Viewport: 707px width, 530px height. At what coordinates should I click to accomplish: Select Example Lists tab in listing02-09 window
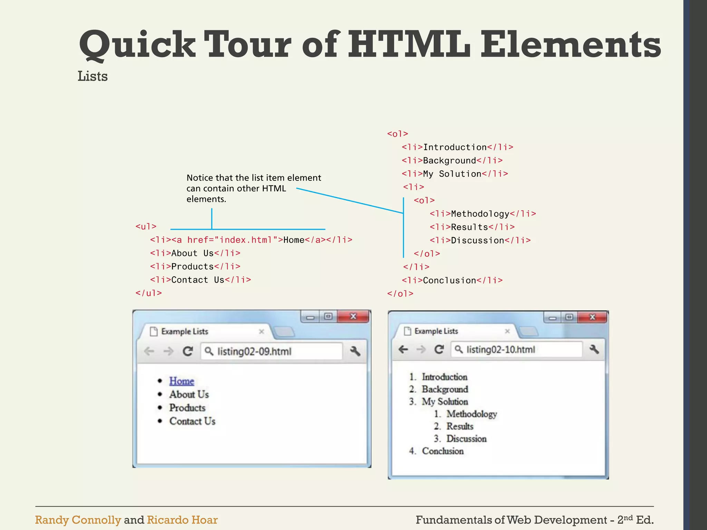(x=206, y=332)
